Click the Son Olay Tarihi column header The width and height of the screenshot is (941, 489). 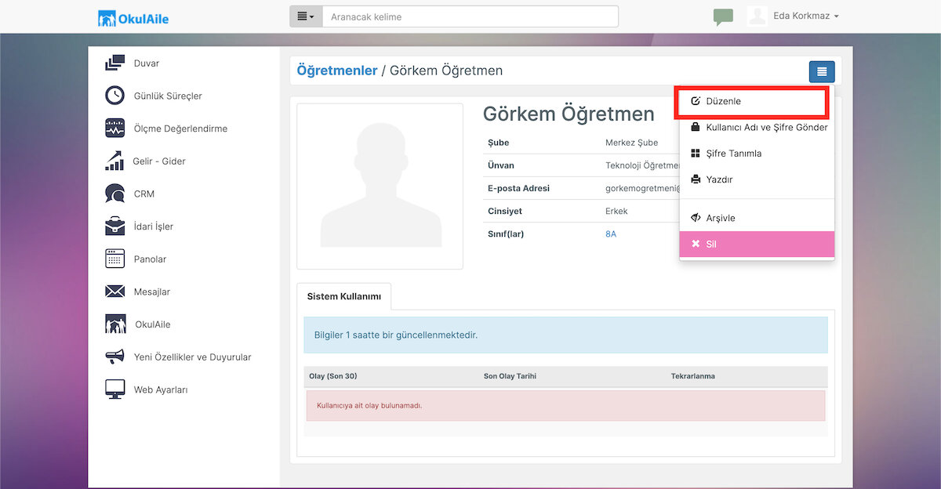tap(510, 376)
